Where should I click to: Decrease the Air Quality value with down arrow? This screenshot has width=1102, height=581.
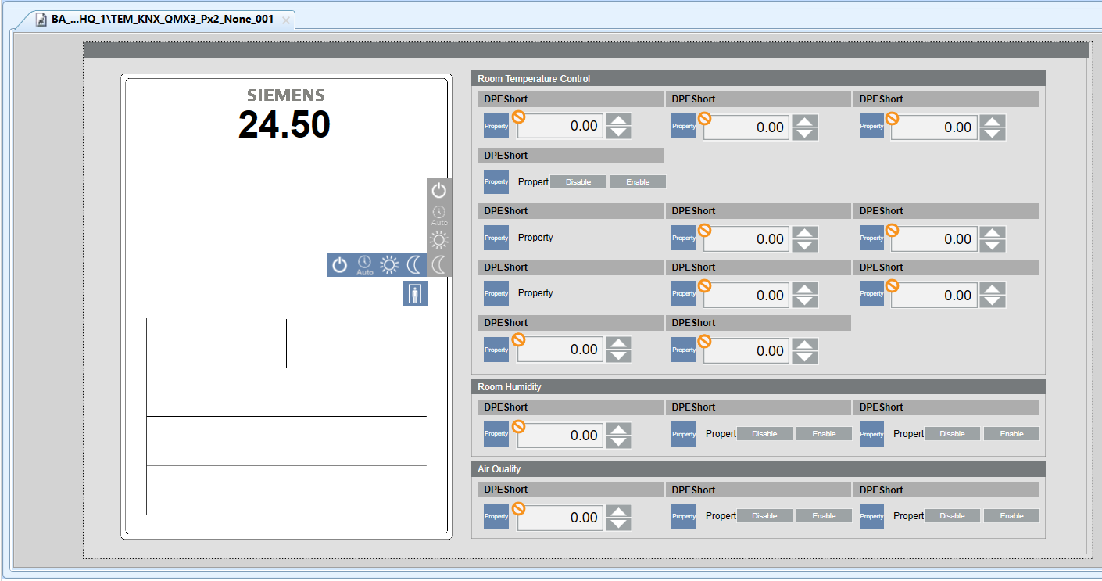pyautogui.click(x=619, y=524)
